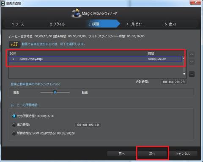Go to step 1. ソース
Screen dimensions: 203x162
point(18,24)
